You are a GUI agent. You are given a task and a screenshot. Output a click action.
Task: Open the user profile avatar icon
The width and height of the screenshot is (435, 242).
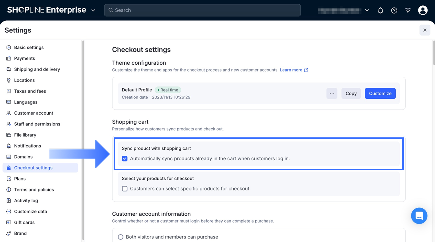[423, 10]
